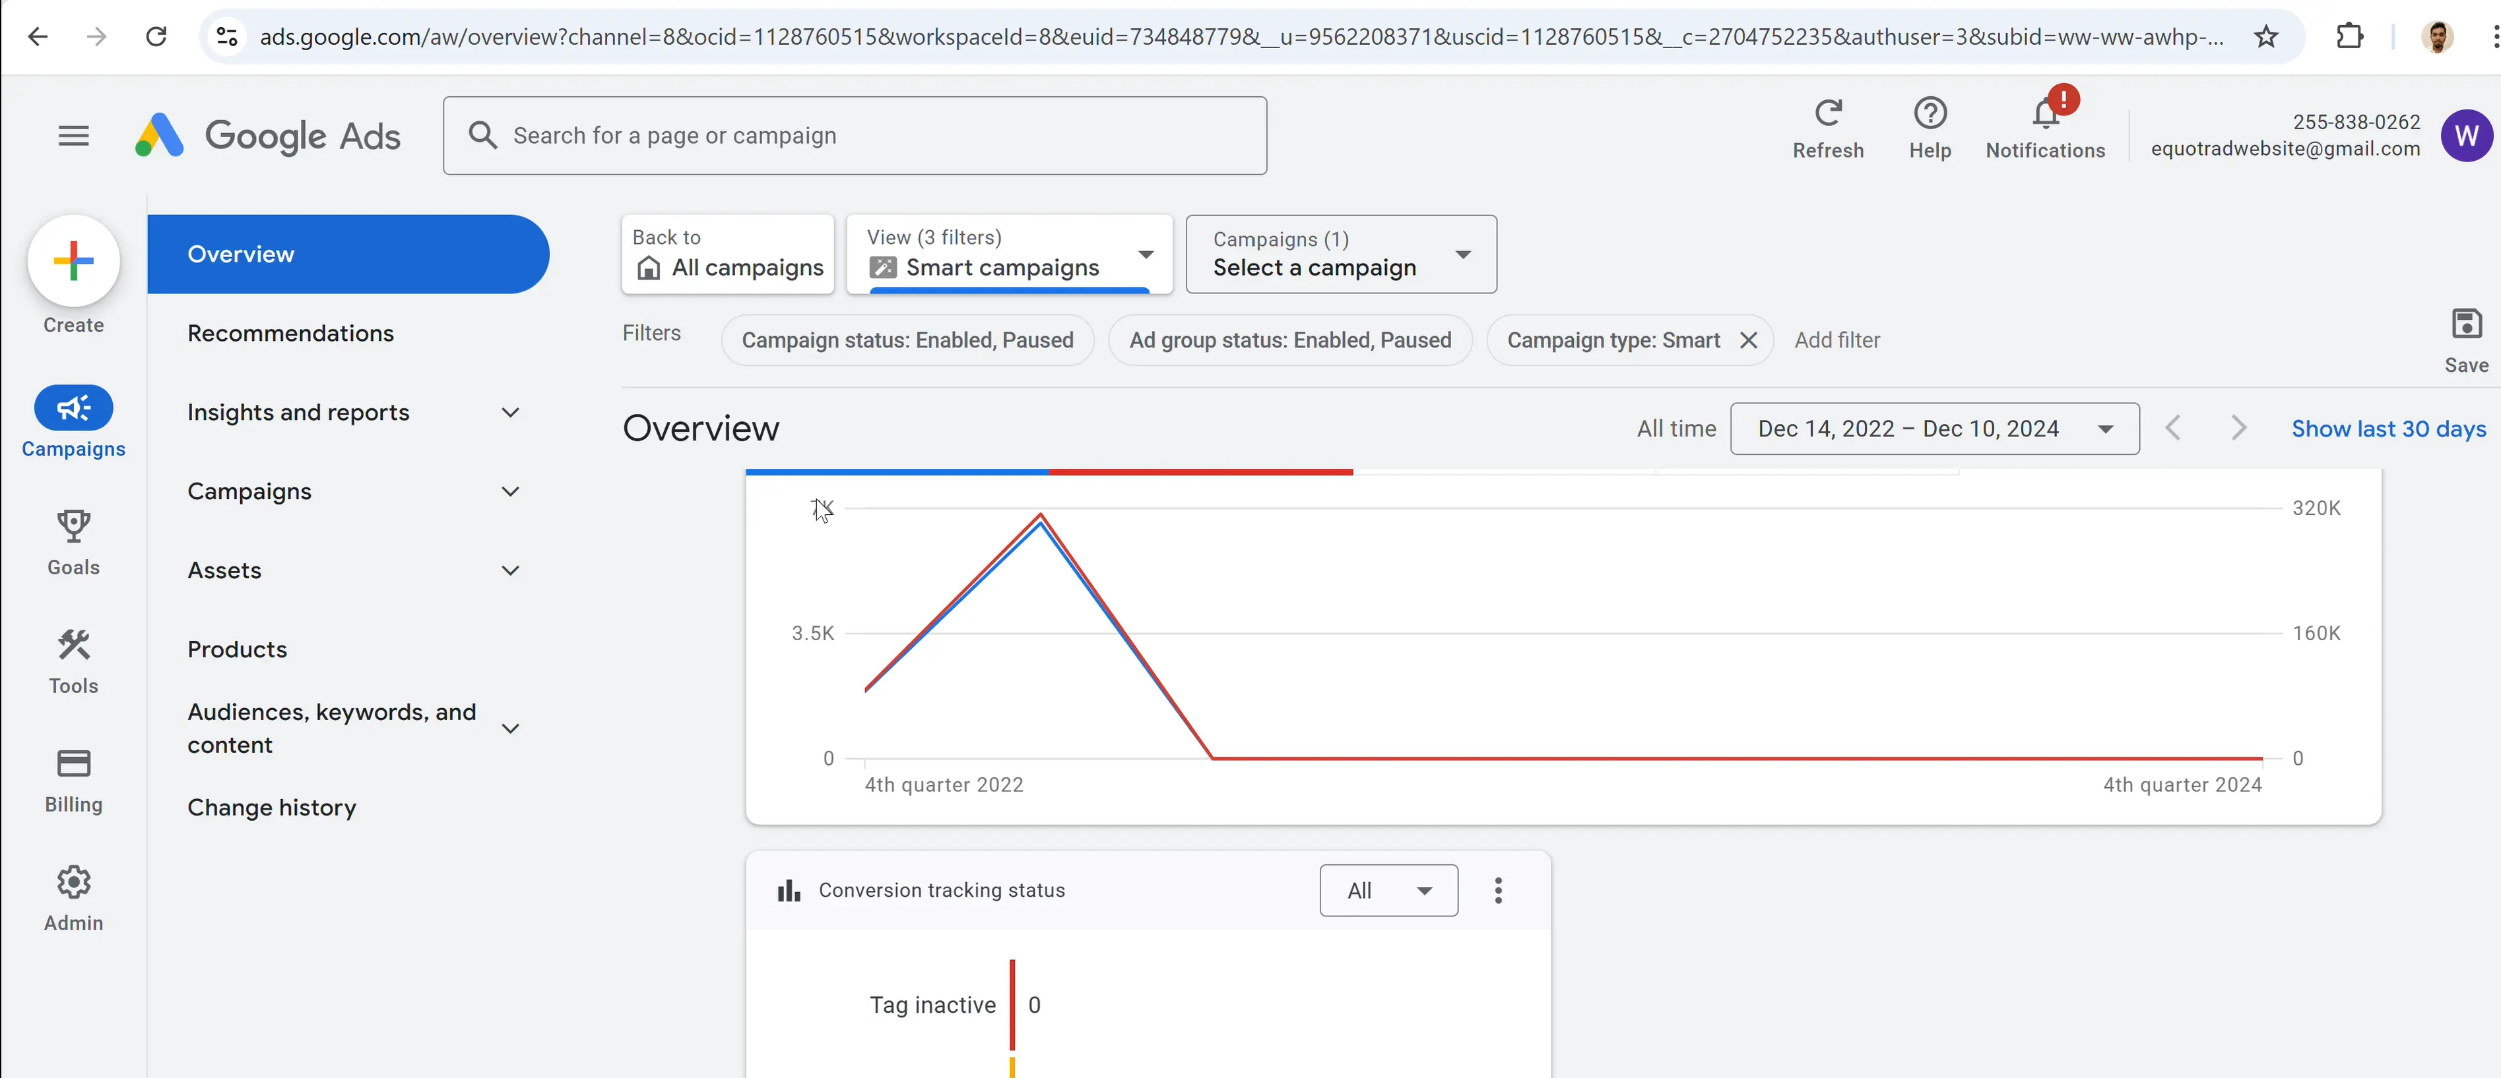The image size is (2501, 1078).
Task: Open Change history menu item
Action: pos(272,807)
